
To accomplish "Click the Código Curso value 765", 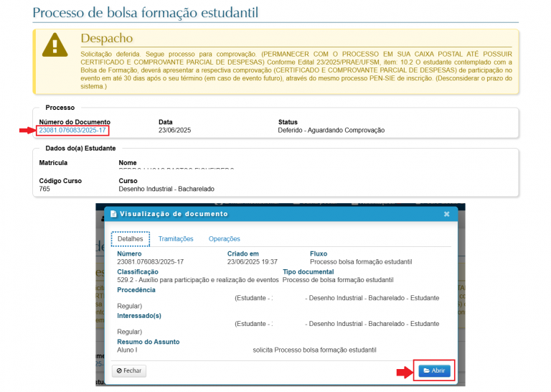I will click(44, 189).
